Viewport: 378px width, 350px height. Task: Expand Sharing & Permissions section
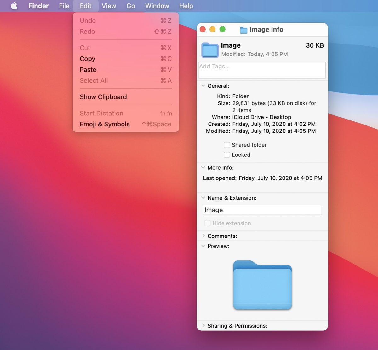click(x=203, y=325)
